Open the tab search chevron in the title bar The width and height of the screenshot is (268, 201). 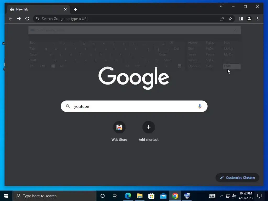click(221, 7)
